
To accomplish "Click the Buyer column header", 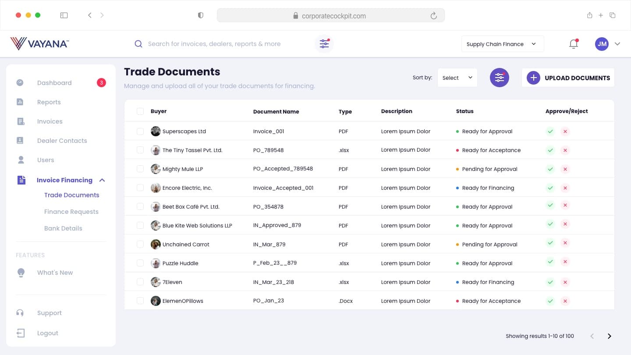I will (x=159, y=111).
